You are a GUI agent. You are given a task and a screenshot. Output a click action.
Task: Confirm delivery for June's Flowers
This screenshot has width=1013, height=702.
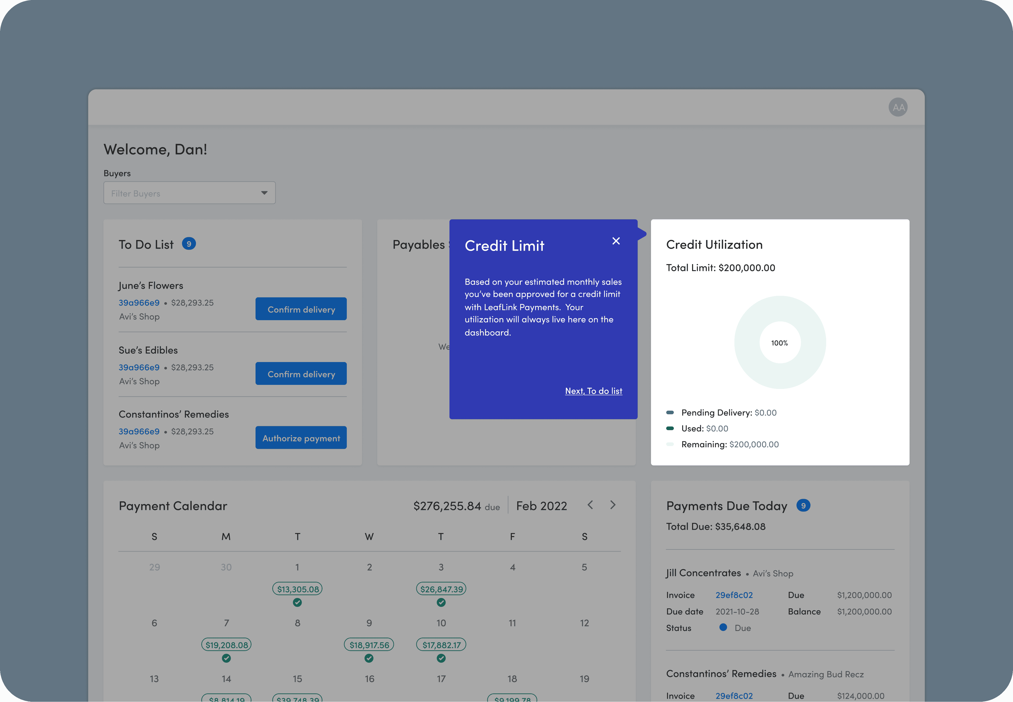coord(301,309)
